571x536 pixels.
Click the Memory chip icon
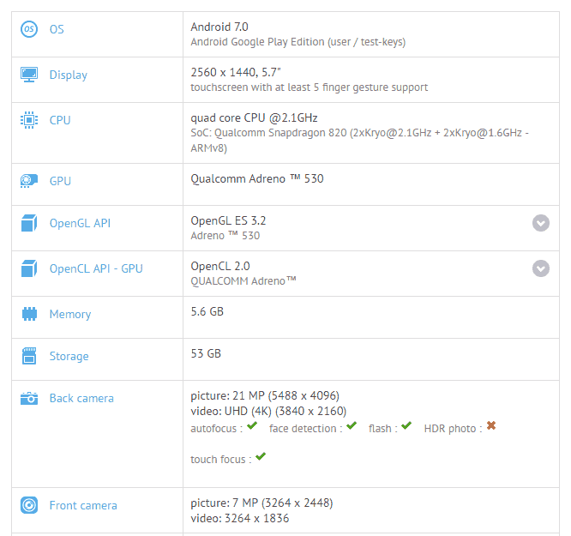(x=29, y=314)
